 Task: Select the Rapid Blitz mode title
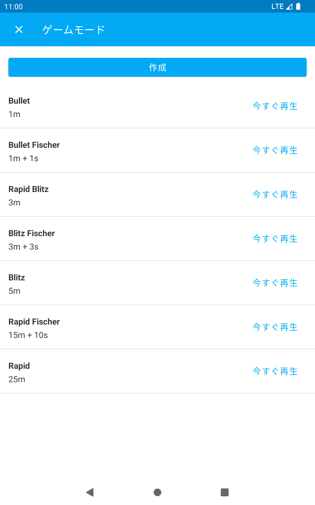pos(28,189)
